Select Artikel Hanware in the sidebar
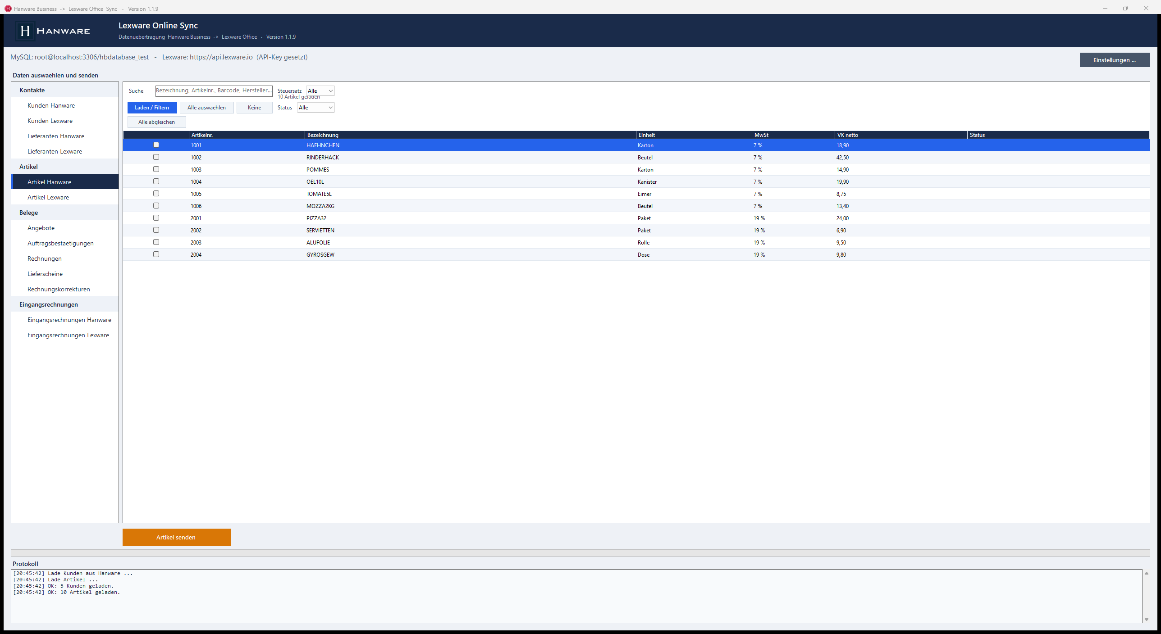1161x634 pixels. [x=65, y=182]
